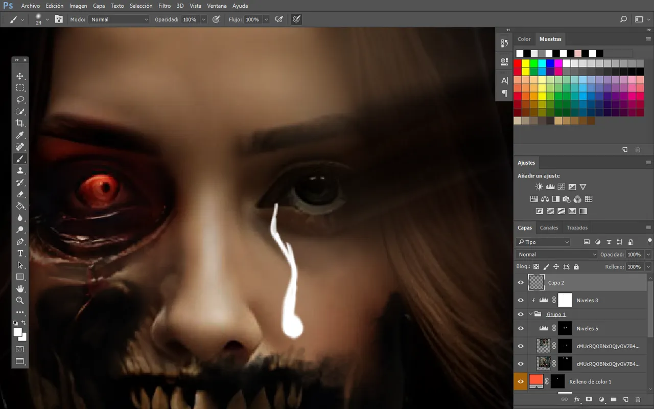Select the Rectangular Marquee tool
The image size is (654, 409).
click(x=20, y=88)
